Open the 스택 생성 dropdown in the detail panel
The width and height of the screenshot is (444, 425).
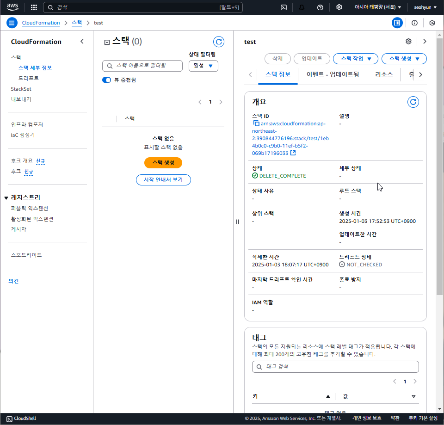tap(404, 59)
